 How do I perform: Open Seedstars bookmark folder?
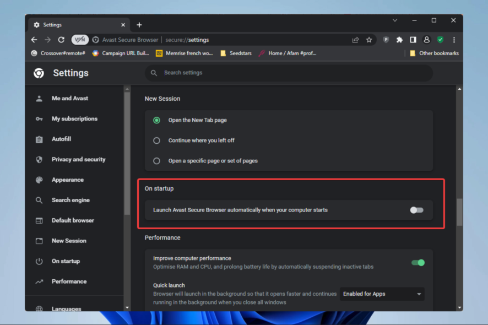(x=236, y=53)
